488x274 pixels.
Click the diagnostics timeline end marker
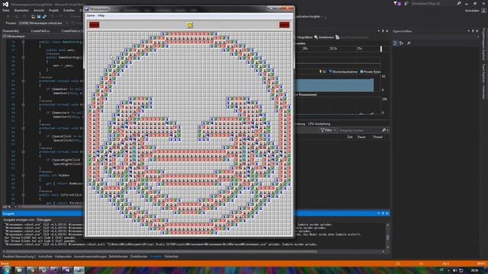point(381,49)
